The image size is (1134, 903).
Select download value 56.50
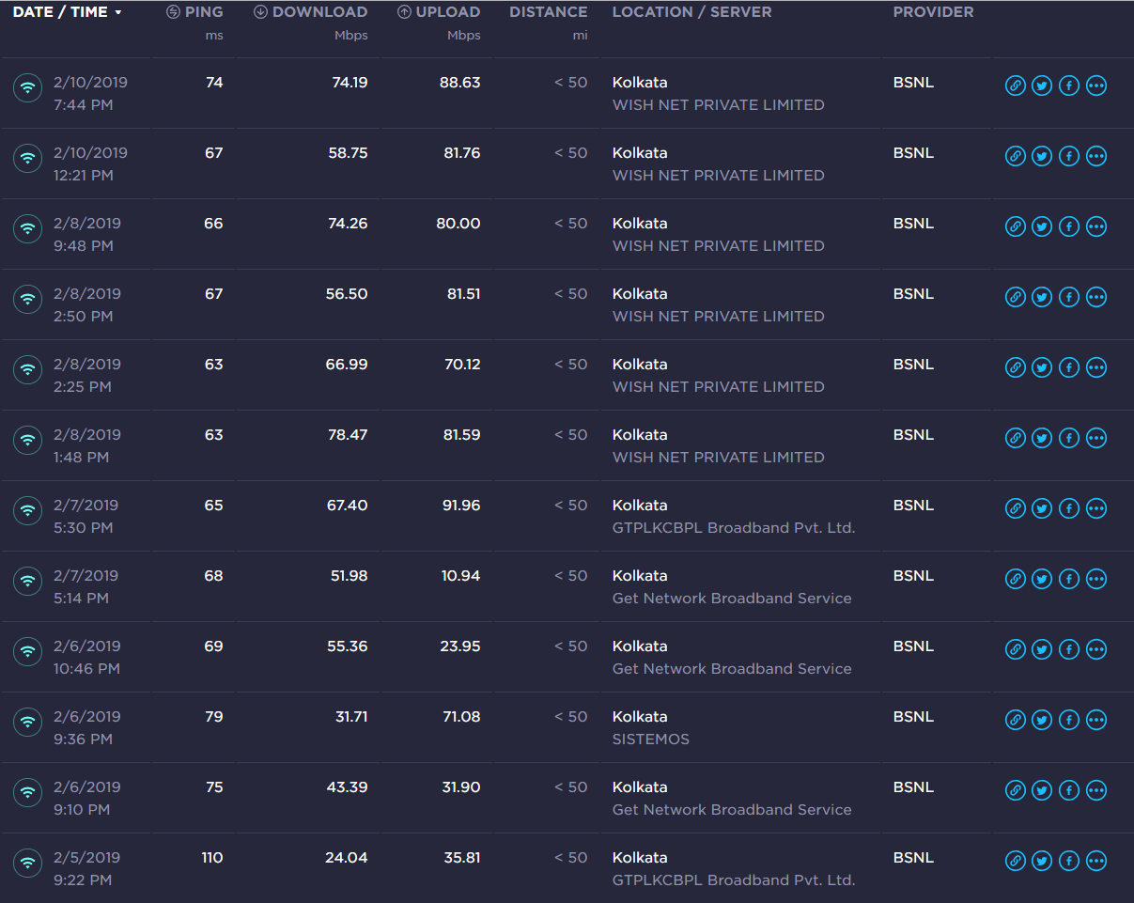[347, 294]
